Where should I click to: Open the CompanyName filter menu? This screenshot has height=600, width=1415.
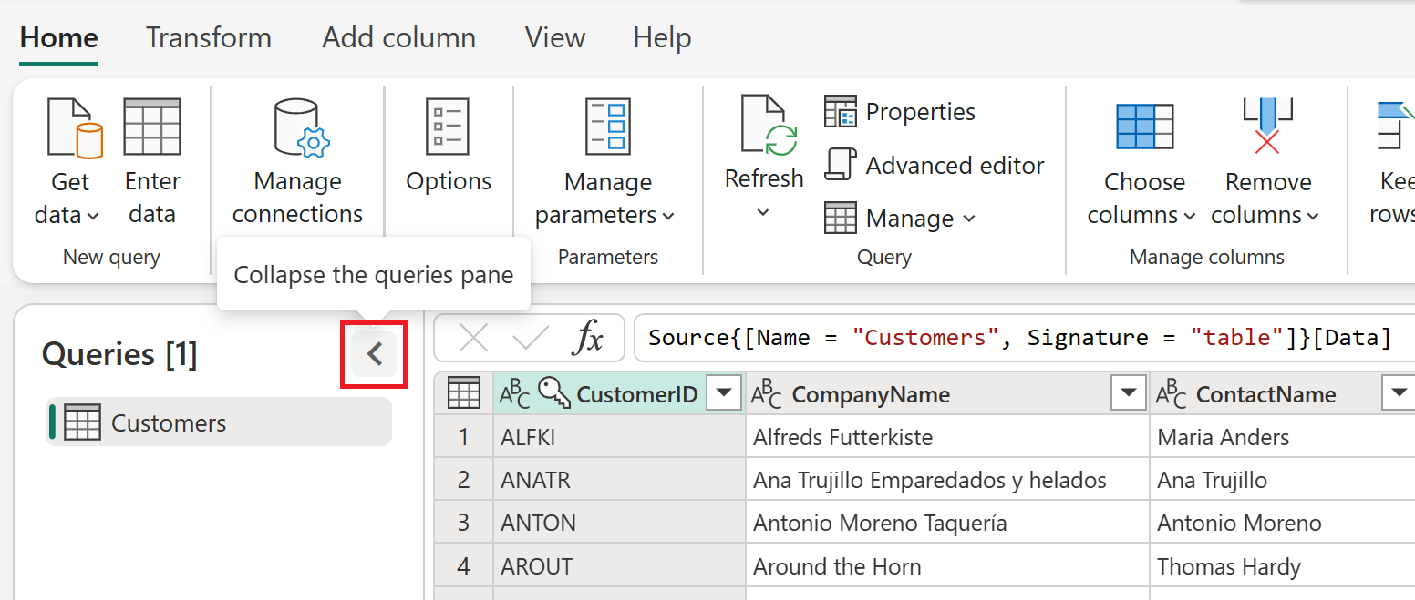[x=1128, y=392]
